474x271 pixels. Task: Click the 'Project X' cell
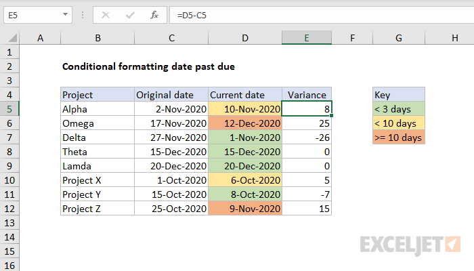click(98, 180)
